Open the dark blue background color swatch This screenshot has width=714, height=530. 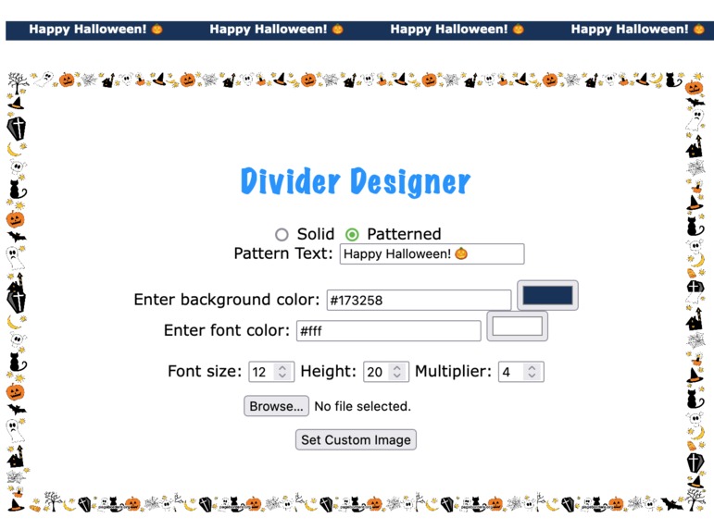[547, 295]
